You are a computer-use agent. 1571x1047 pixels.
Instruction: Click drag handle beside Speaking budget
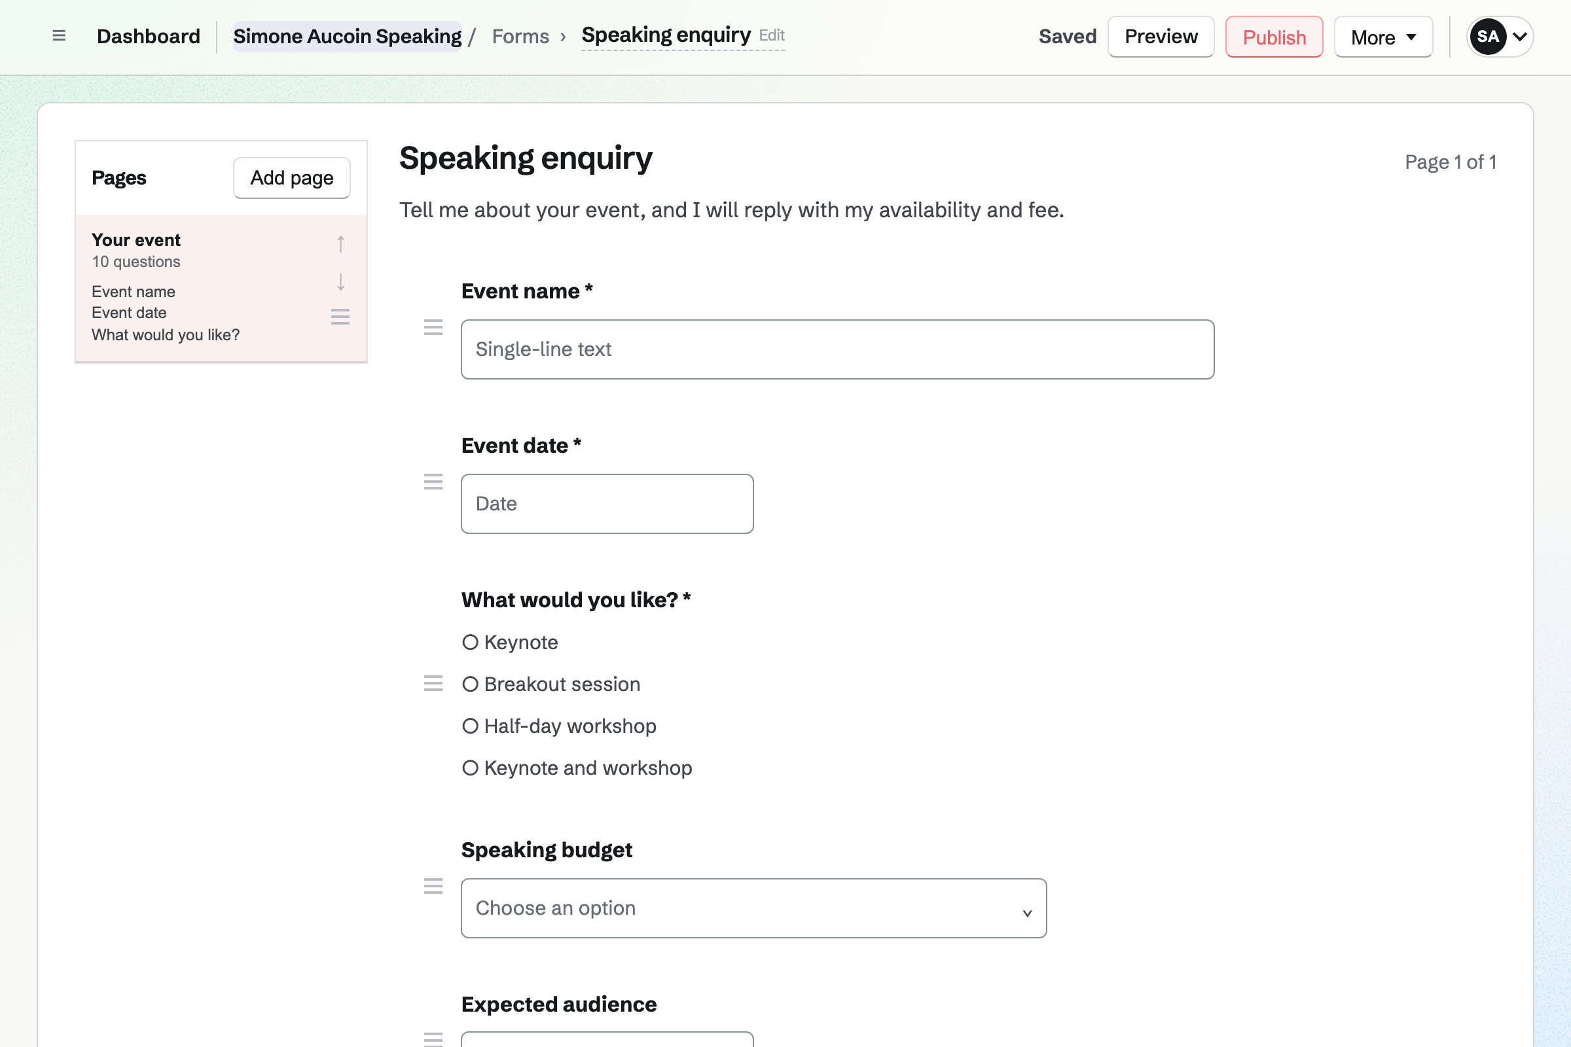point(433,886)
